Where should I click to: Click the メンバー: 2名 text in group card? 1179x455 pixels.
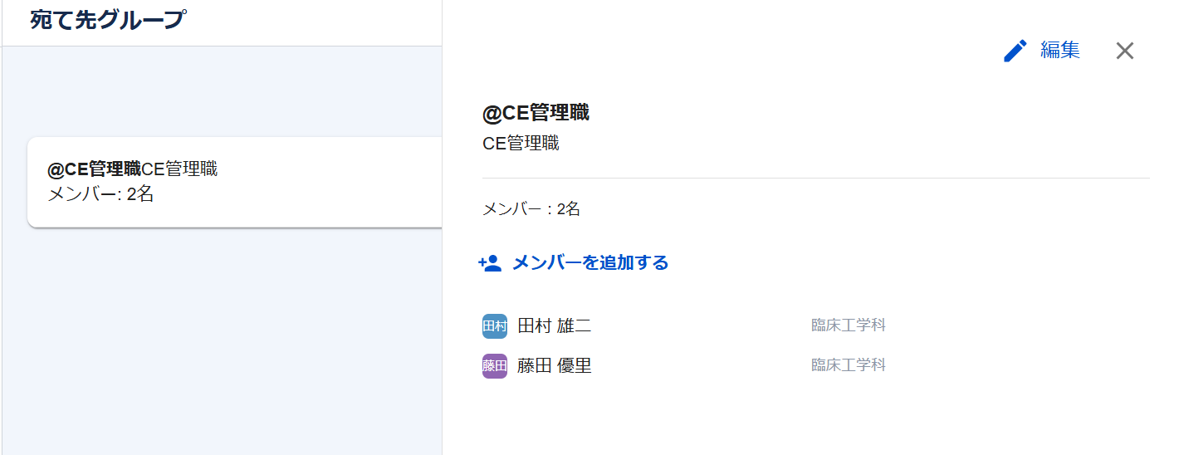click(x=100, y=195)
